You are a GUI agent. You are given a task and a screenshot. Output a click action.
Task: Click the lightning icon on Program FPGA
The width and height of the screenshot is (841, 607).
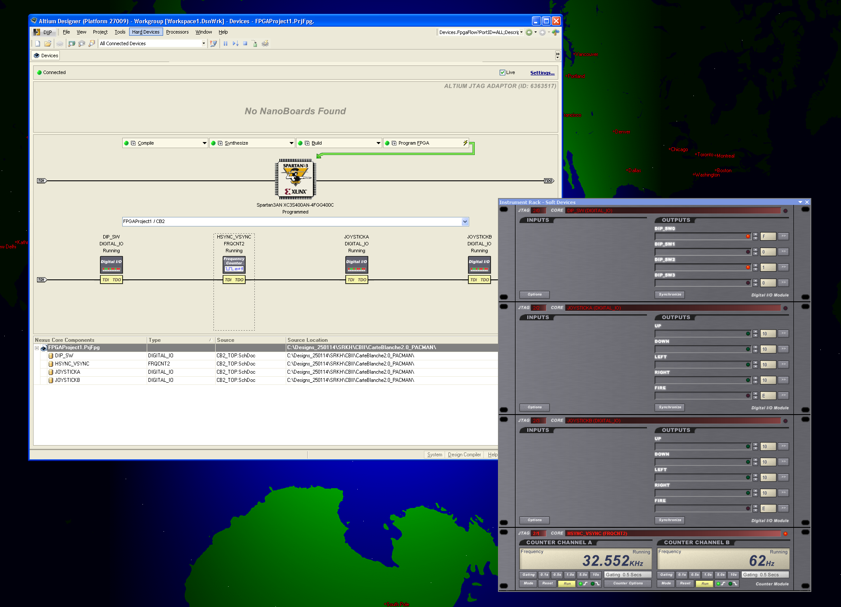pyautogui.click(x=465, y=143)
